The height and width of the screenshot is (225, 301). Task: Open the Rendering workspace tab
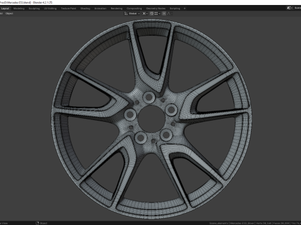coord(117,9)
